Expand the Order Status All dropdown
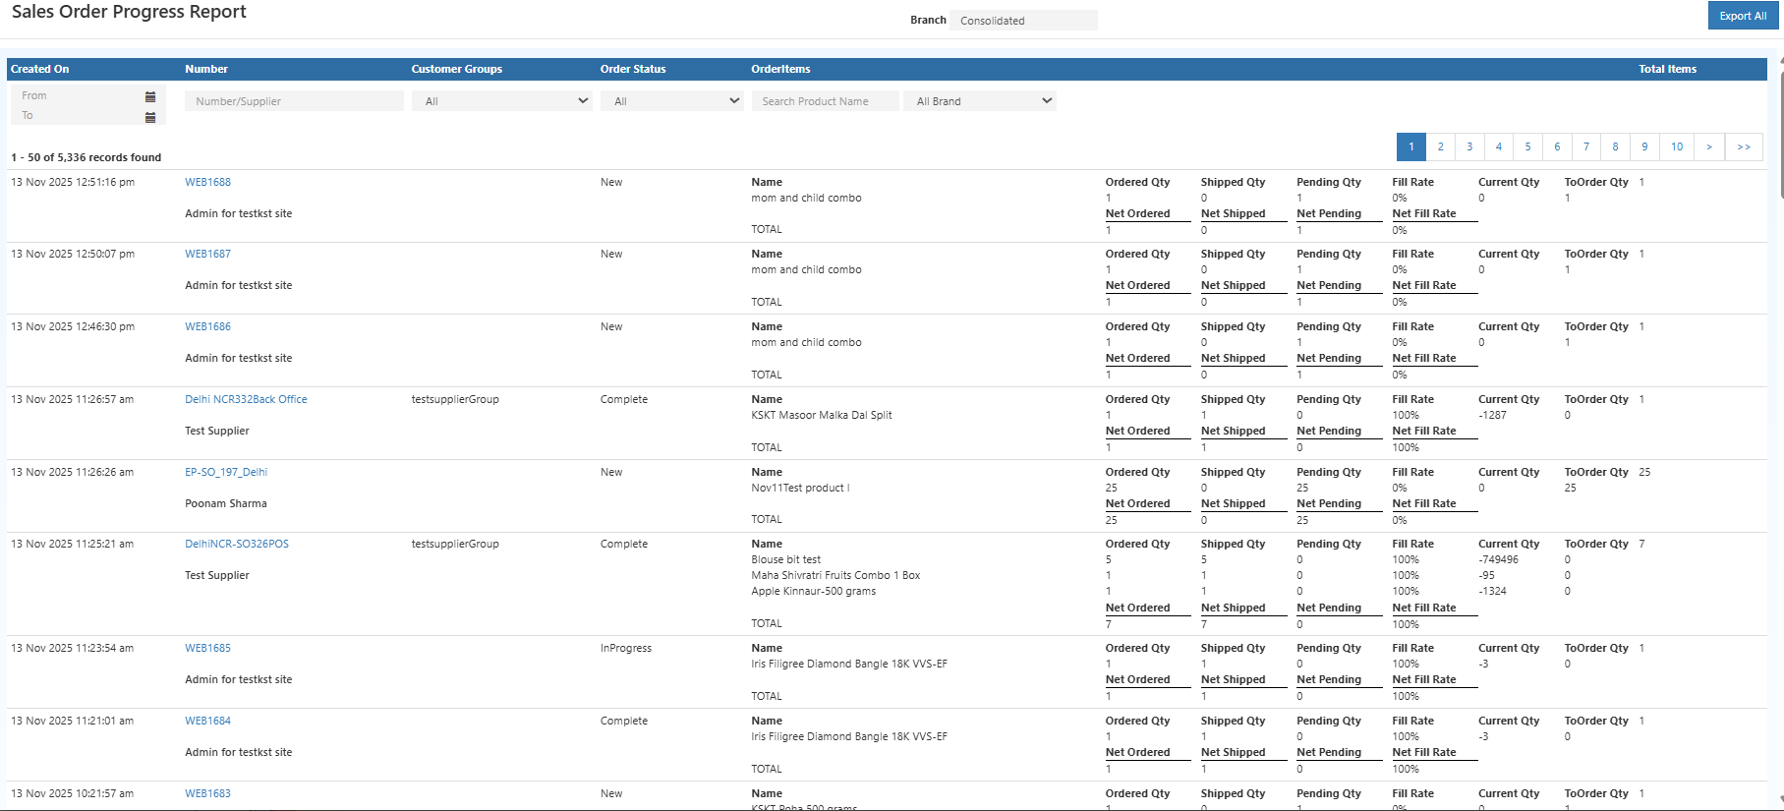This screenshot has height=811, width=1784. 672,101
